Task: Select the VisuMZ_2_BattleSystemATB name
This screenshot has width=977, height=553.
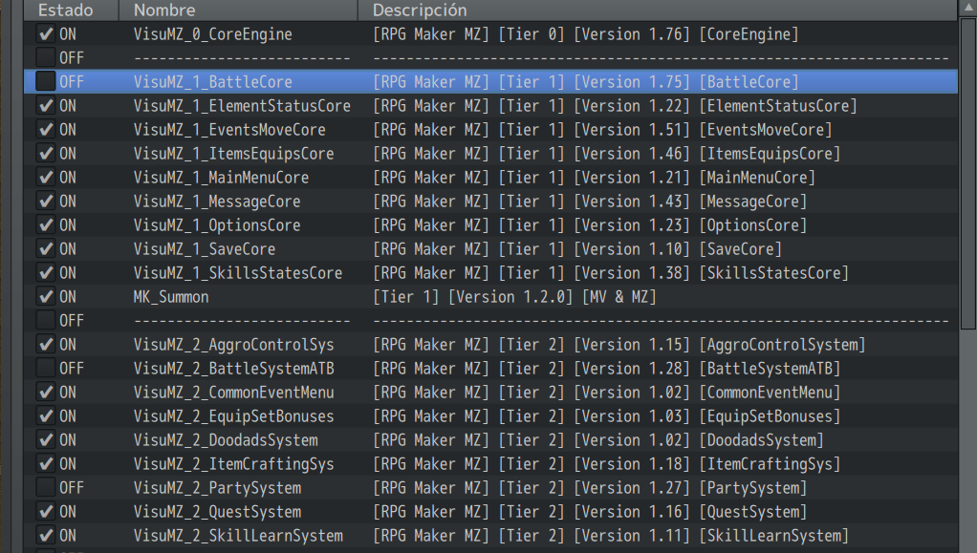Action: (x=233, y=369)
